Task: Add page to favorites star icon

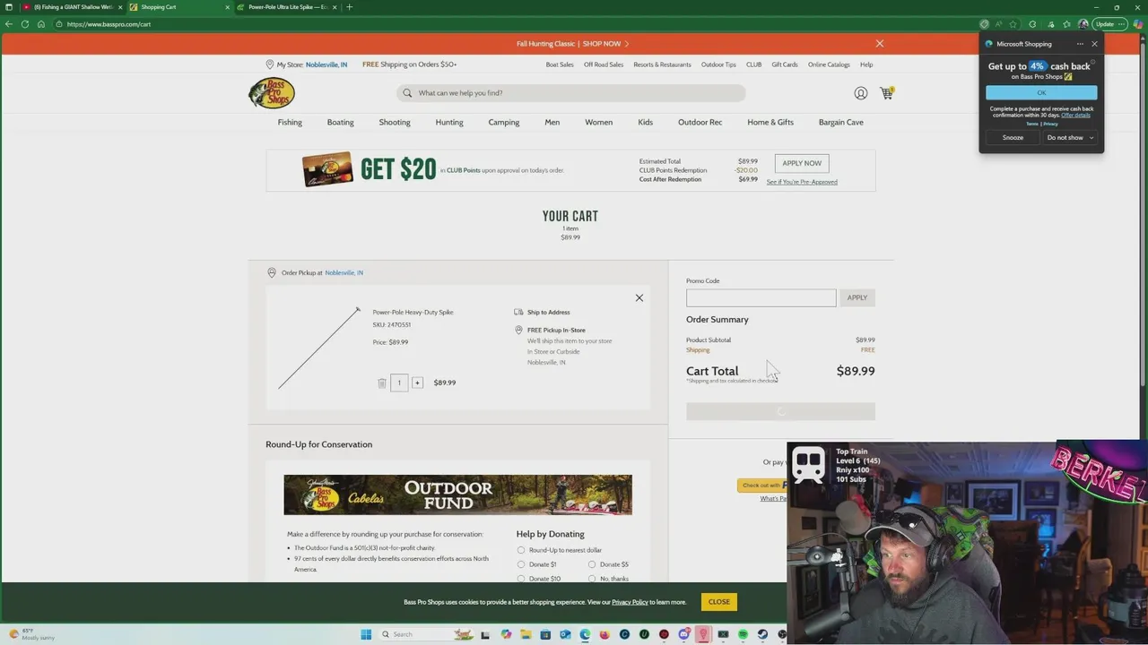Action: pyautogui.click(x=1013, y=24)
